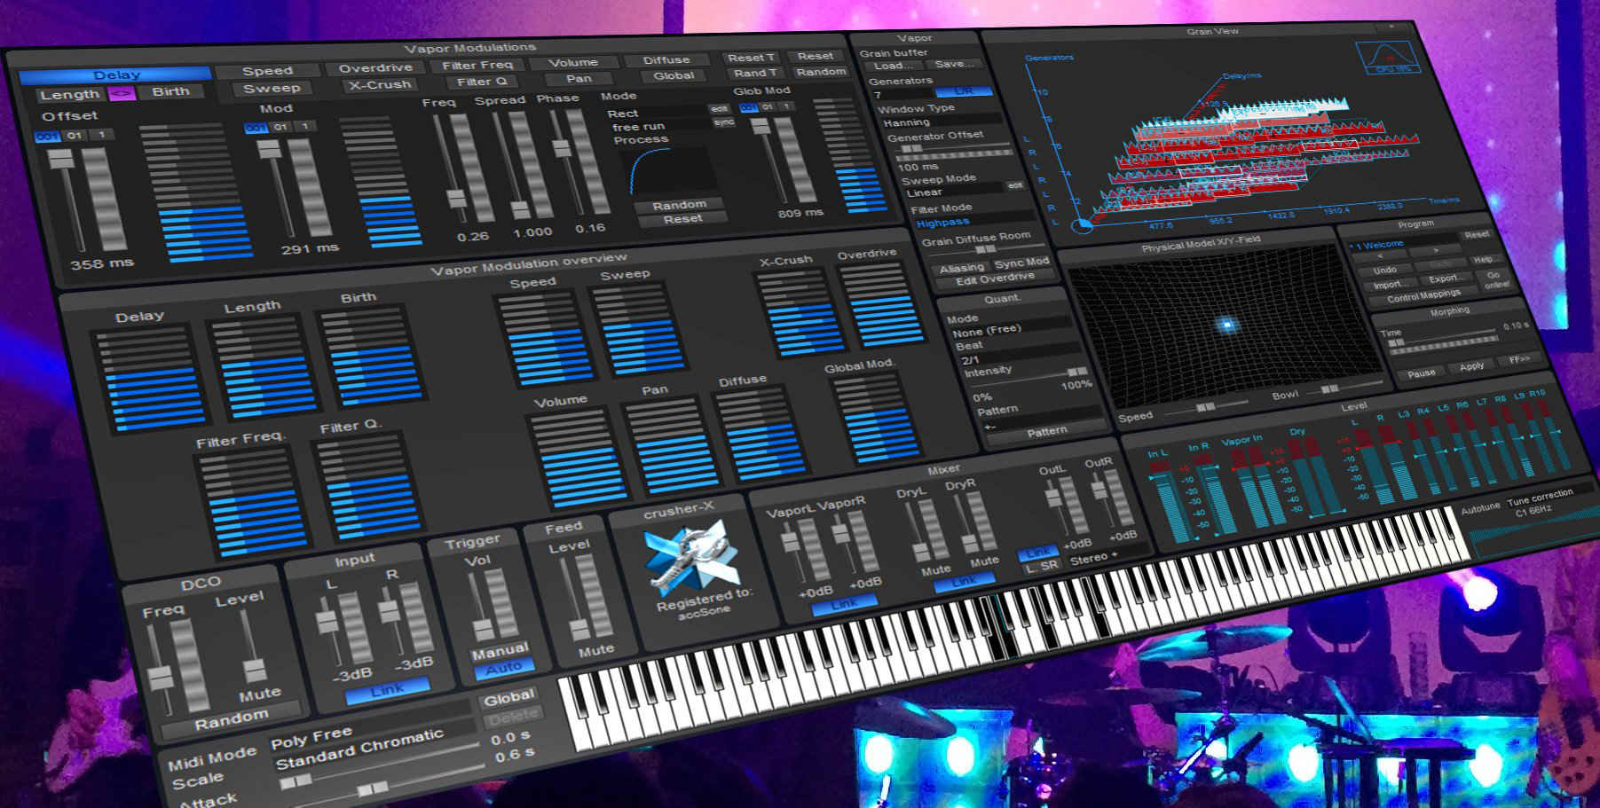This screenshot has width=1600, height=808.
Task: Mute the DCO level
Action: [x=259, y=694]
